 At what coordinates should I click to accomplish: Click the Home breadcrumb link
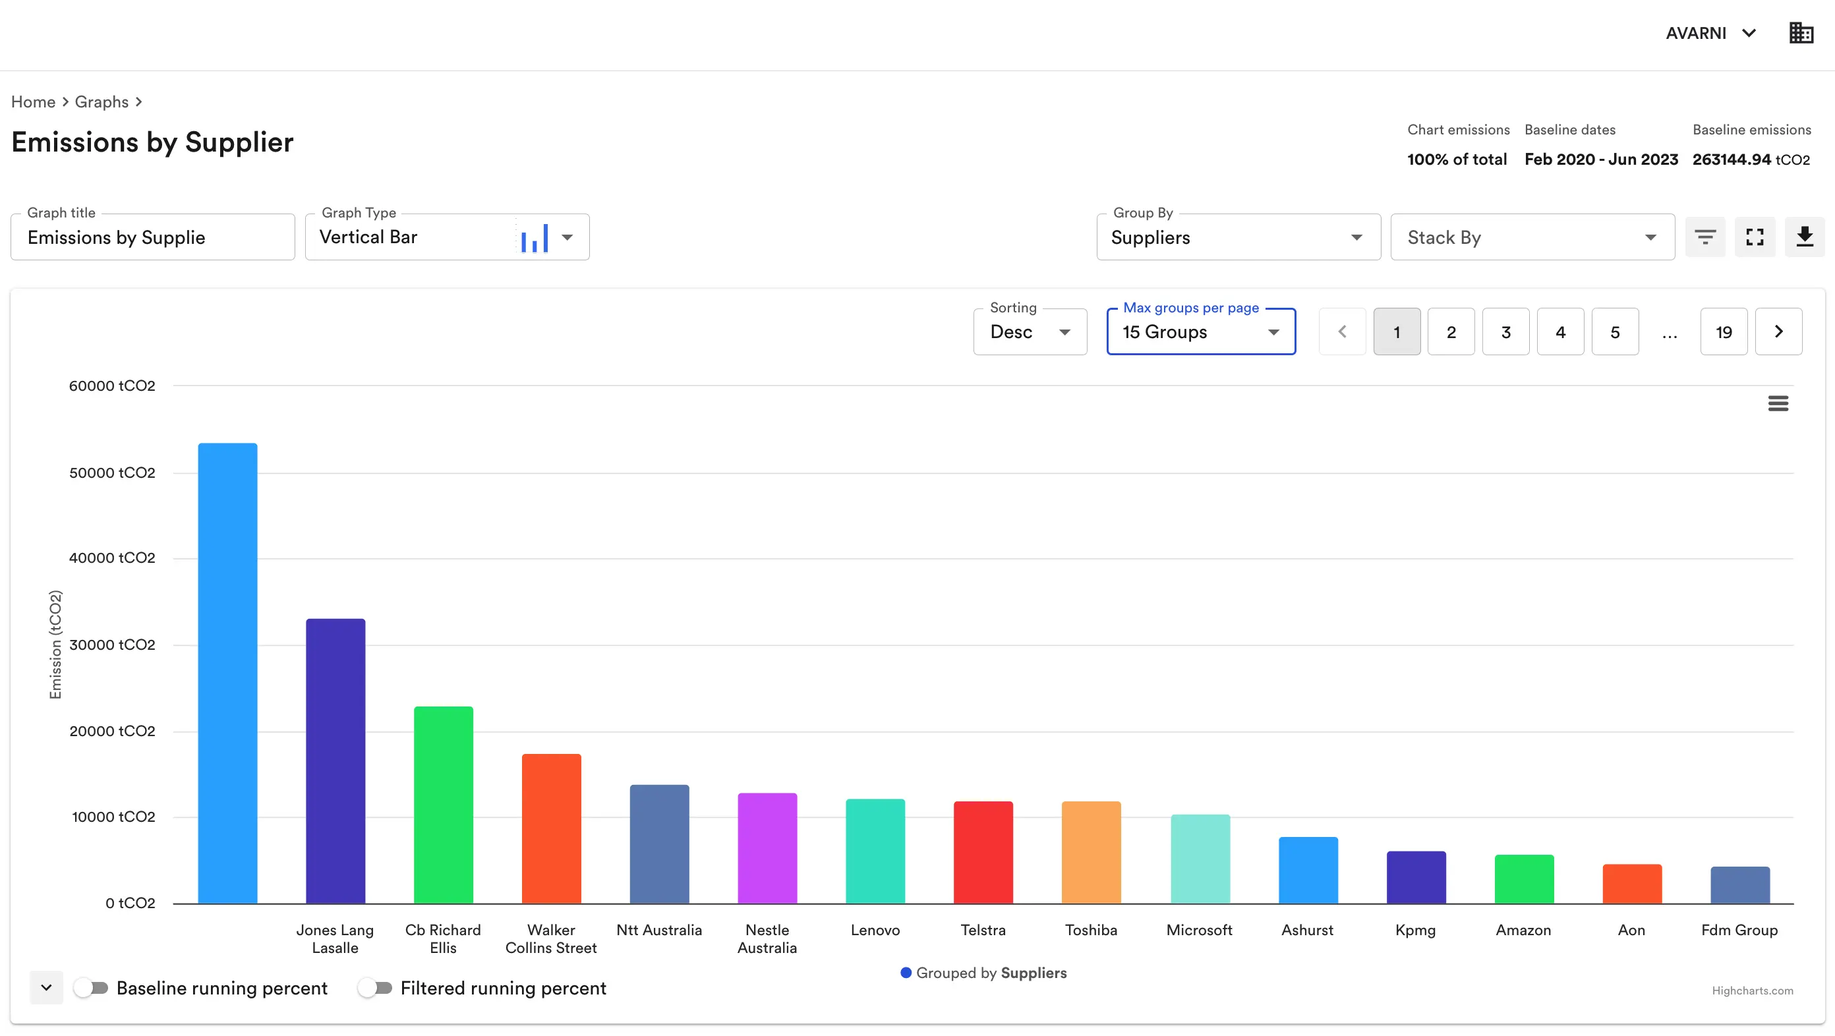(33, 101)
